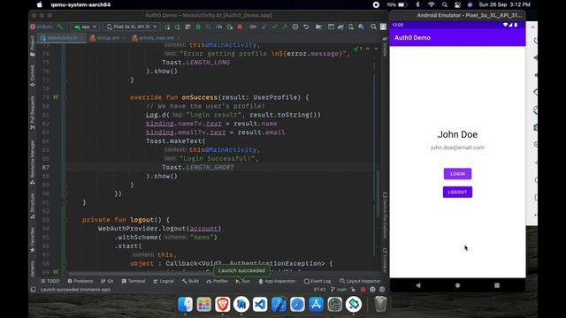Open Safari from the dock
The width and height of the screenshot is (566, 318).
297,304
